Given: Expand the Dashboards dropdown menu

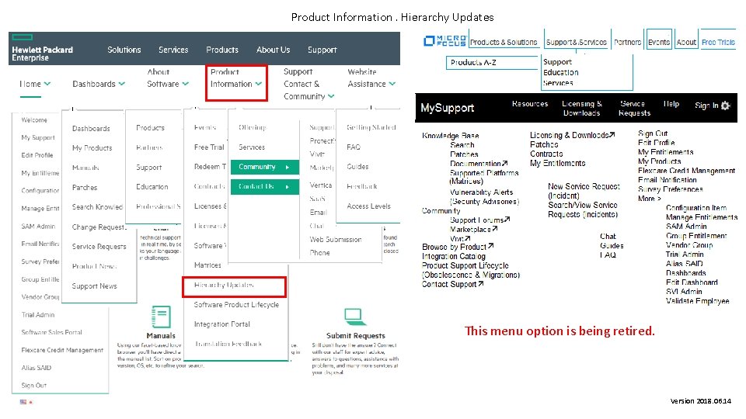Looking at the screenshot, I should (x=99, y=84).
